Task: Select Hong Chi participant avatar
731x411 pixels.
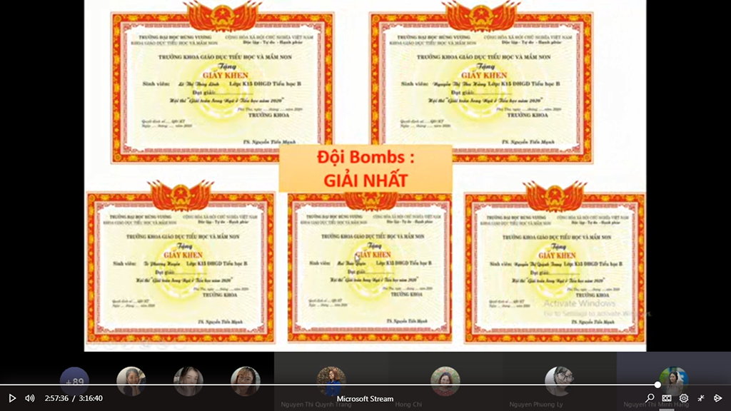Action: (445, 381)
